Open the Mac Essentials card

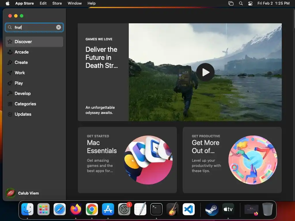127,160
